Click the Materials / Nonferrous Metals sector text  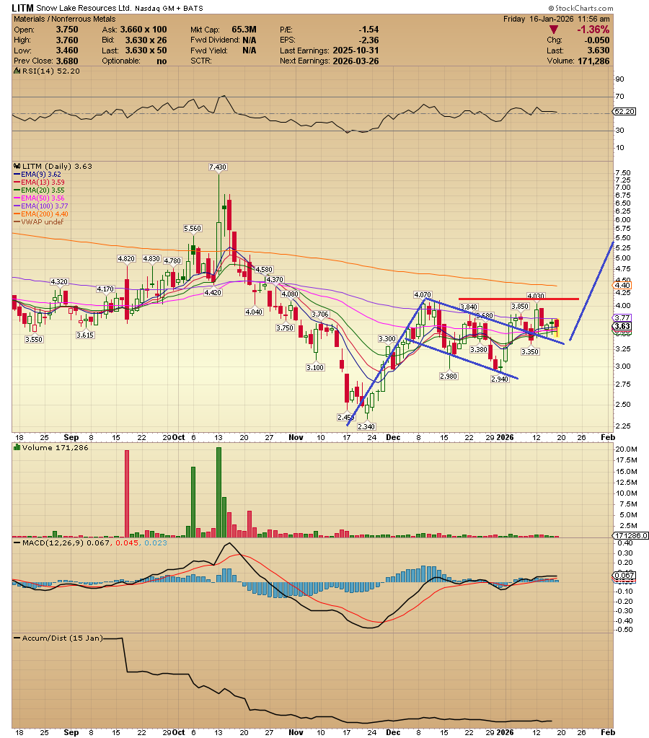(x=64, y=19)
